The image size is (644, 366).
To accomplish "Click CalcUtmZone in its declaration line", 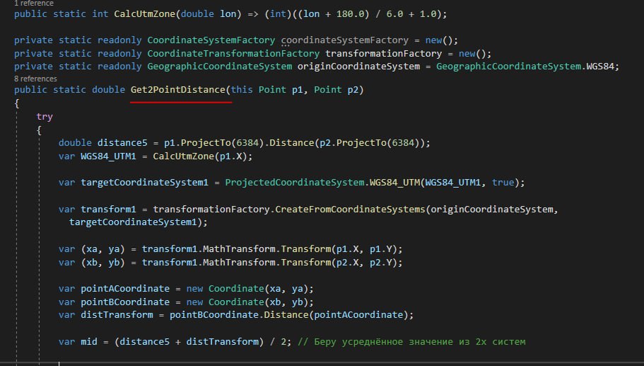I will tap(145, 14).
